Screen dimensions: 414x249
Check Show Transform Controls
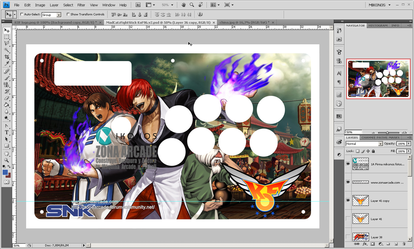click(x=68, y=14)
